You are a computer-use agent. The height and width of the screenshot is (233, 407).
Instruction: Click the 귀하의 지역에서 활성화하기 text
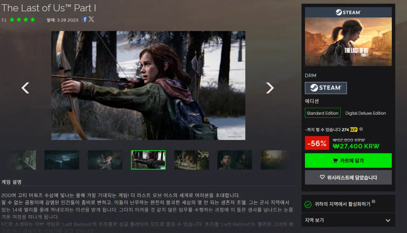(342, 204)
